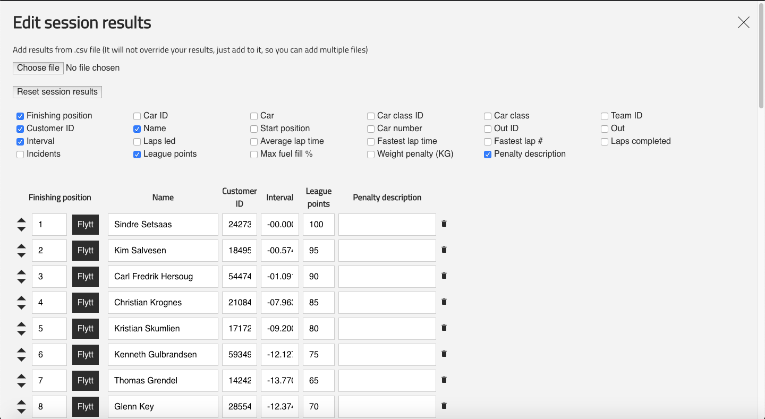Remove Kim Salvesen using the trash icon
Image resolution: width=765 pixels, height=419 pixels.
[x=444, y=250]
